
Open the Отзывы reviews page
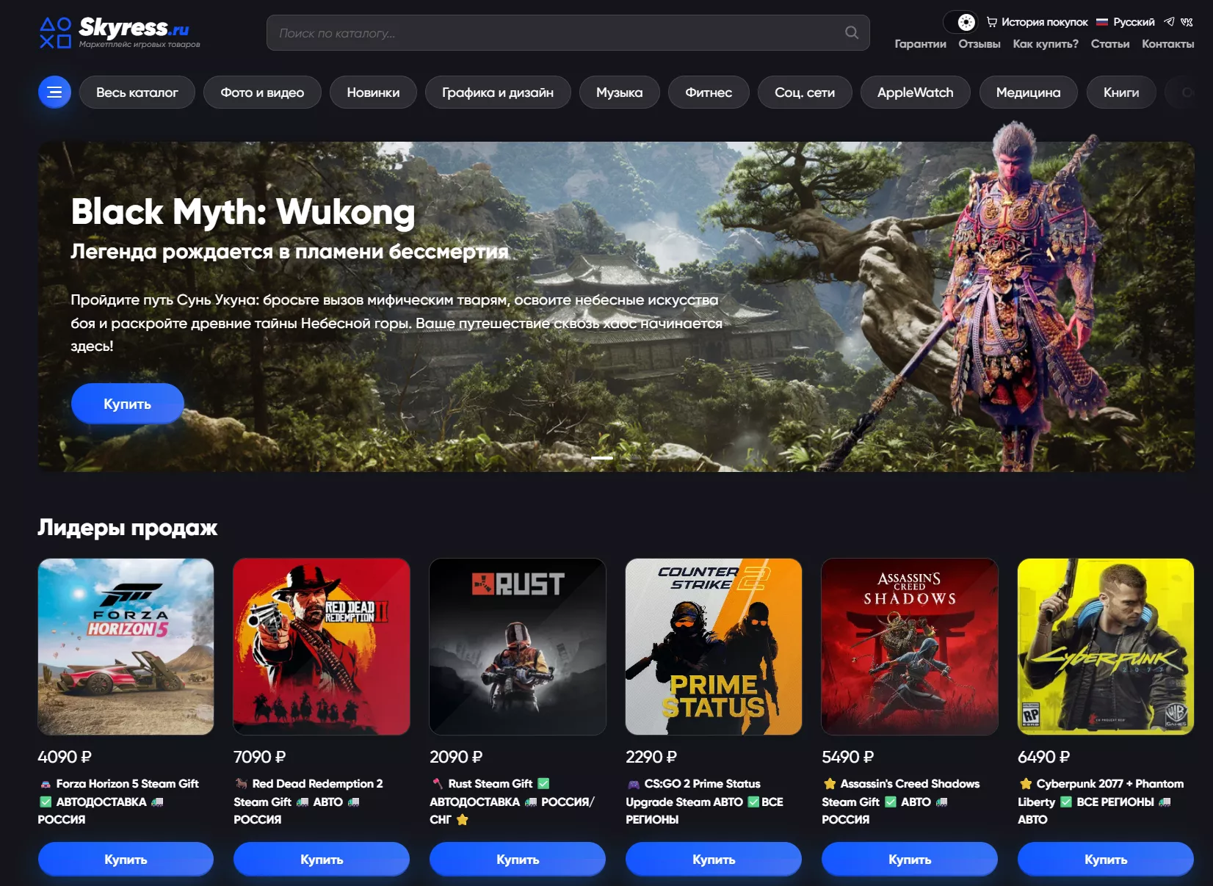coord(979,44)
